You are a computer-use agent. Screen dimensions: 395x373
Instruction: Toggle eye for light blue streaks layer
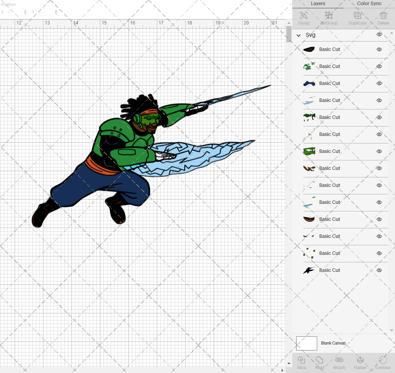[379, 100]
